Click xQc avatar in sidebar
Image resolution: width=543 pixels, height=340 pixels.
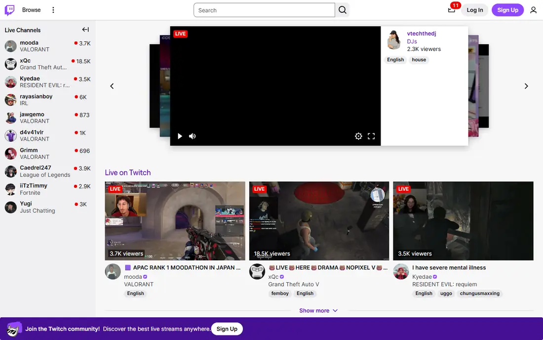click(11, 64)
